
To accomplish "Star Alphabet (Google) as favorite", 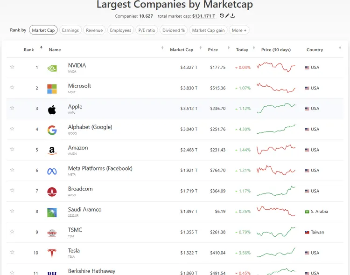I will (x=12, y=129).
